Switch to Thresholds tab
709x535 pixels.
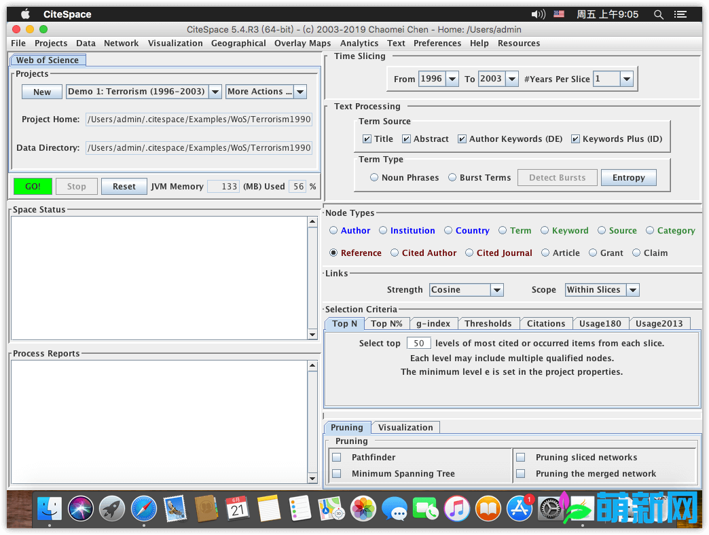pos(488,324)
